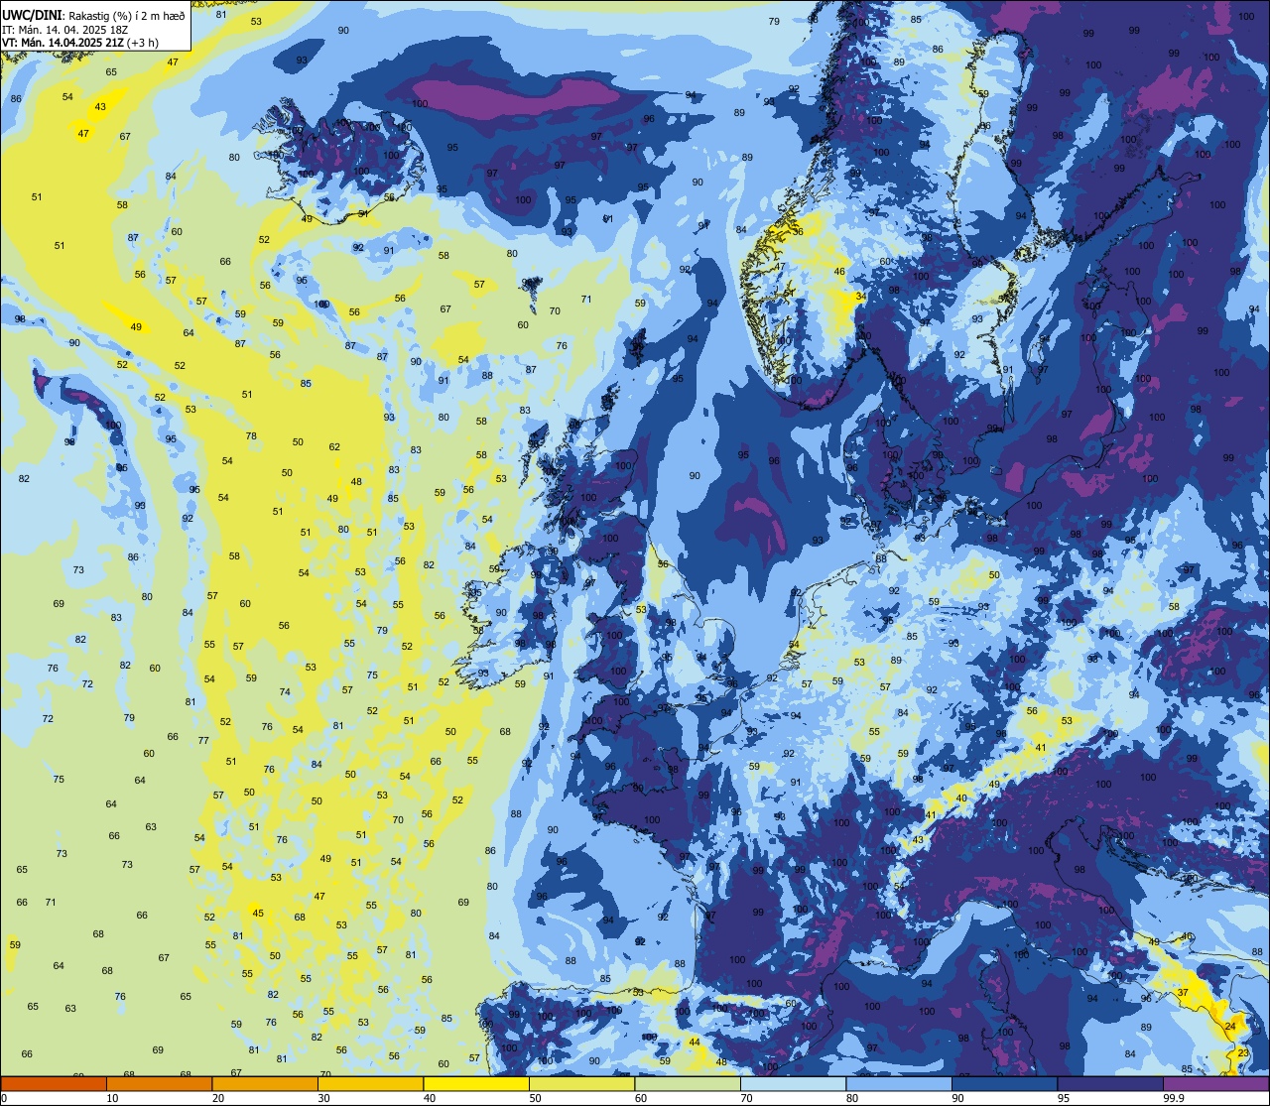Click the humidity value '77' over the Atlantic
Image resolution: width=1270 pixels, height=1106 pixels.
(203, 740)
